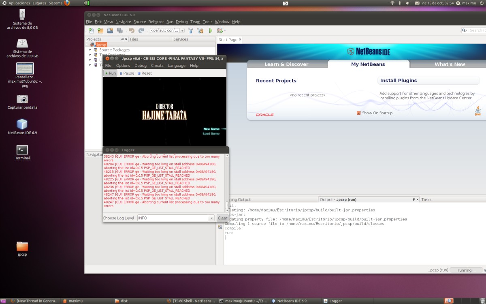Open NetBeans IDE 6.9 desktop shortcut
This screenshot has width=486, height=304.
22,124
